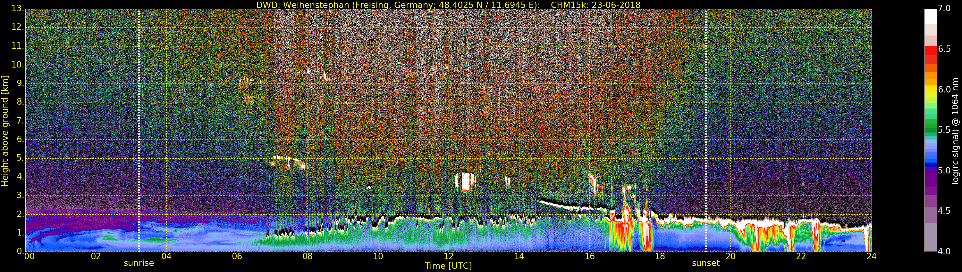Click the plot title mentioning DWD Weihenstephan
Image resolution: width=962 pixels, height=272 pixels.
[x=448, y=5]
